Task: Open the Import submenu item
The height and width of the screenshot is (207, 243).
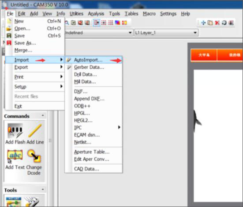Action: click(35, 60)
